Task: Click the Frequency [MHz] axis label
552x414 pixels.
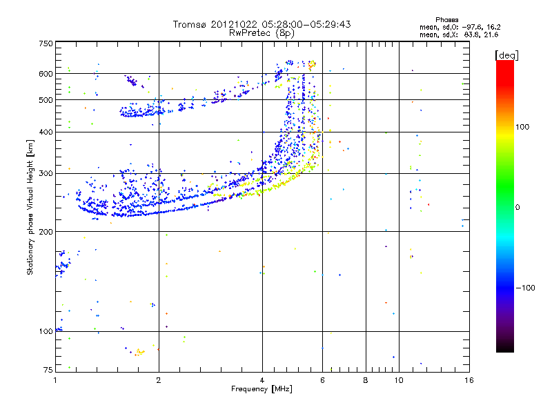Action: click(262, 391)
